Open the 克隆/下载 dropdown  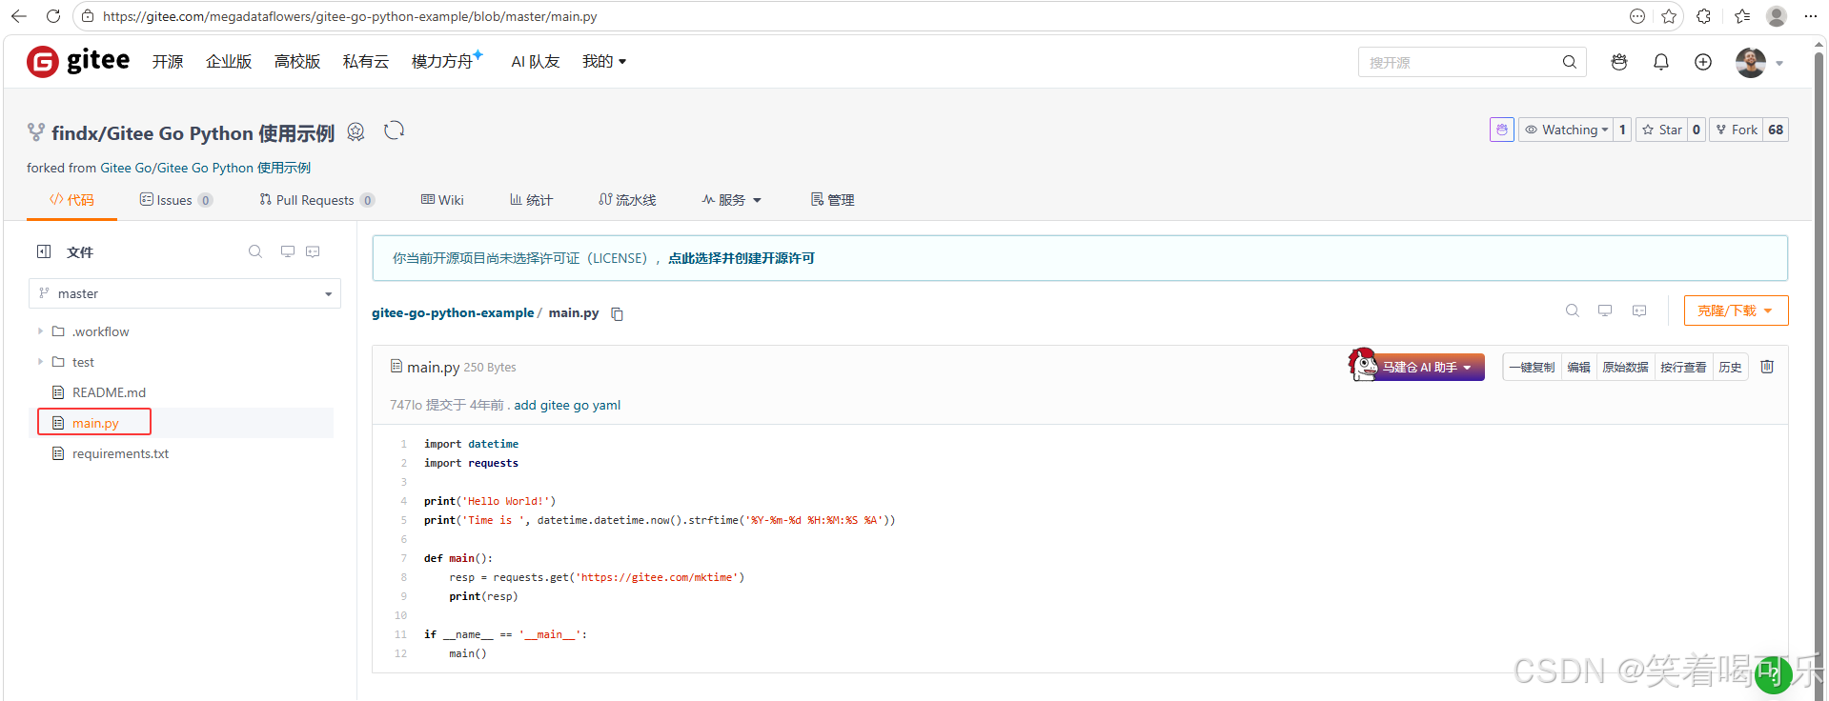point(1736,310)
